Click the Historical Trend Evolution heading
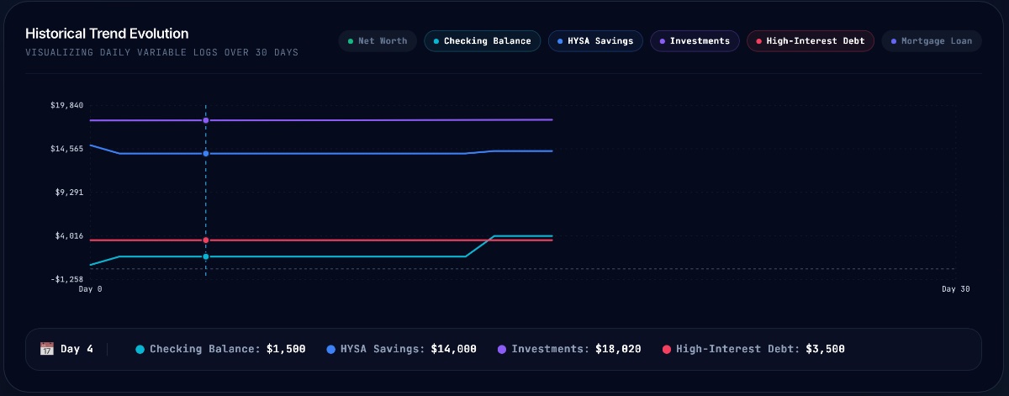This screenshot has height=396, width=1009. pos(107,34)
